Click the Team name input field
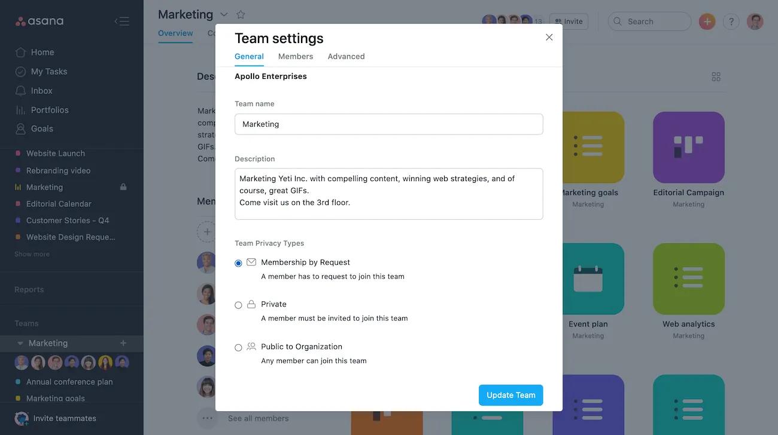This screenshot has height=435, width=778. tap(389, 124)
